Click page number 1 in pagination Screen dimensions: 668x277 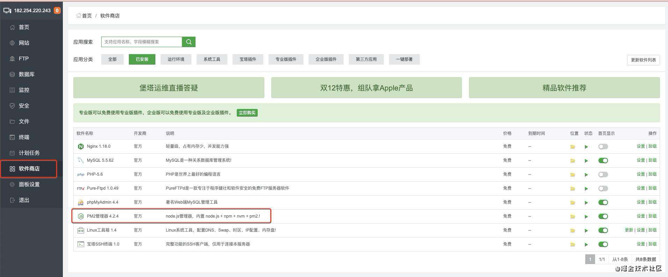(x=590, y=259)
